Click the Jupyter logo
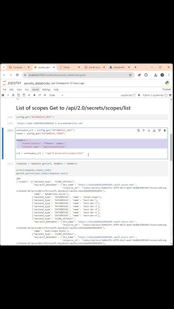This screenshot has width=174, height=309. 12,83
